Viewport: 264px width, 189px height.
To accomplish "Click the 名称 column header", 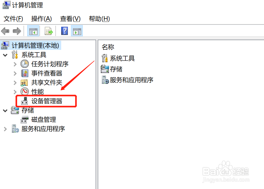I will (108, 47).
